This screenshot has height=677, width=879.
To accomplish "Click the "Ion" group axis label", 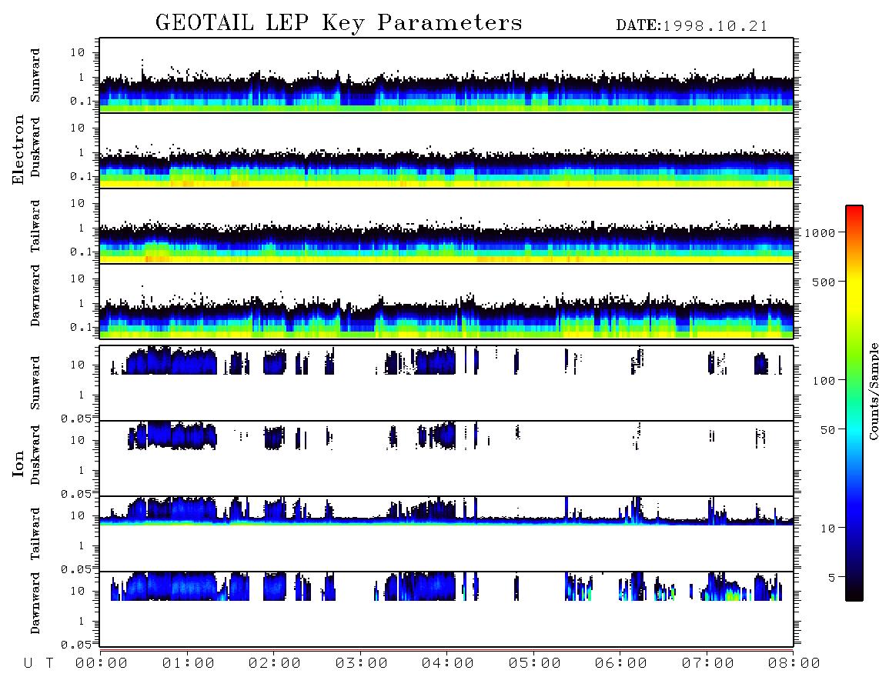I will (x=18, y=463).
